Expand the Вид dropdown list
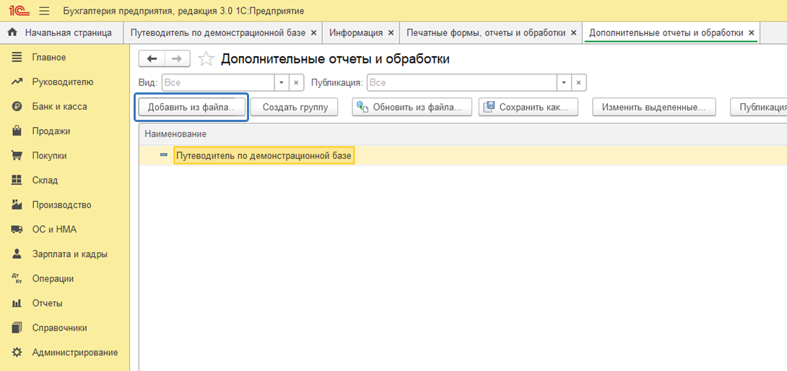 (281, 82)
